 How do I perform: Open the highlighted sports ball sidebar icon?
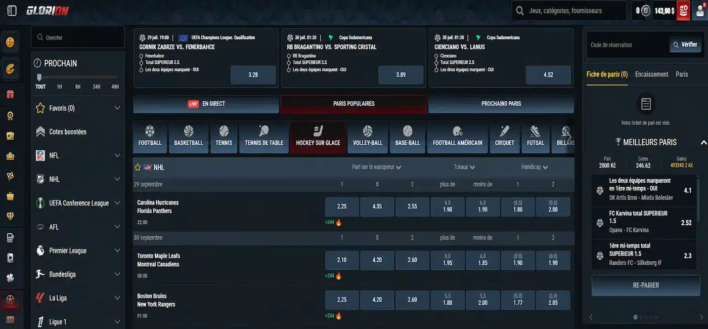[10, 300]
